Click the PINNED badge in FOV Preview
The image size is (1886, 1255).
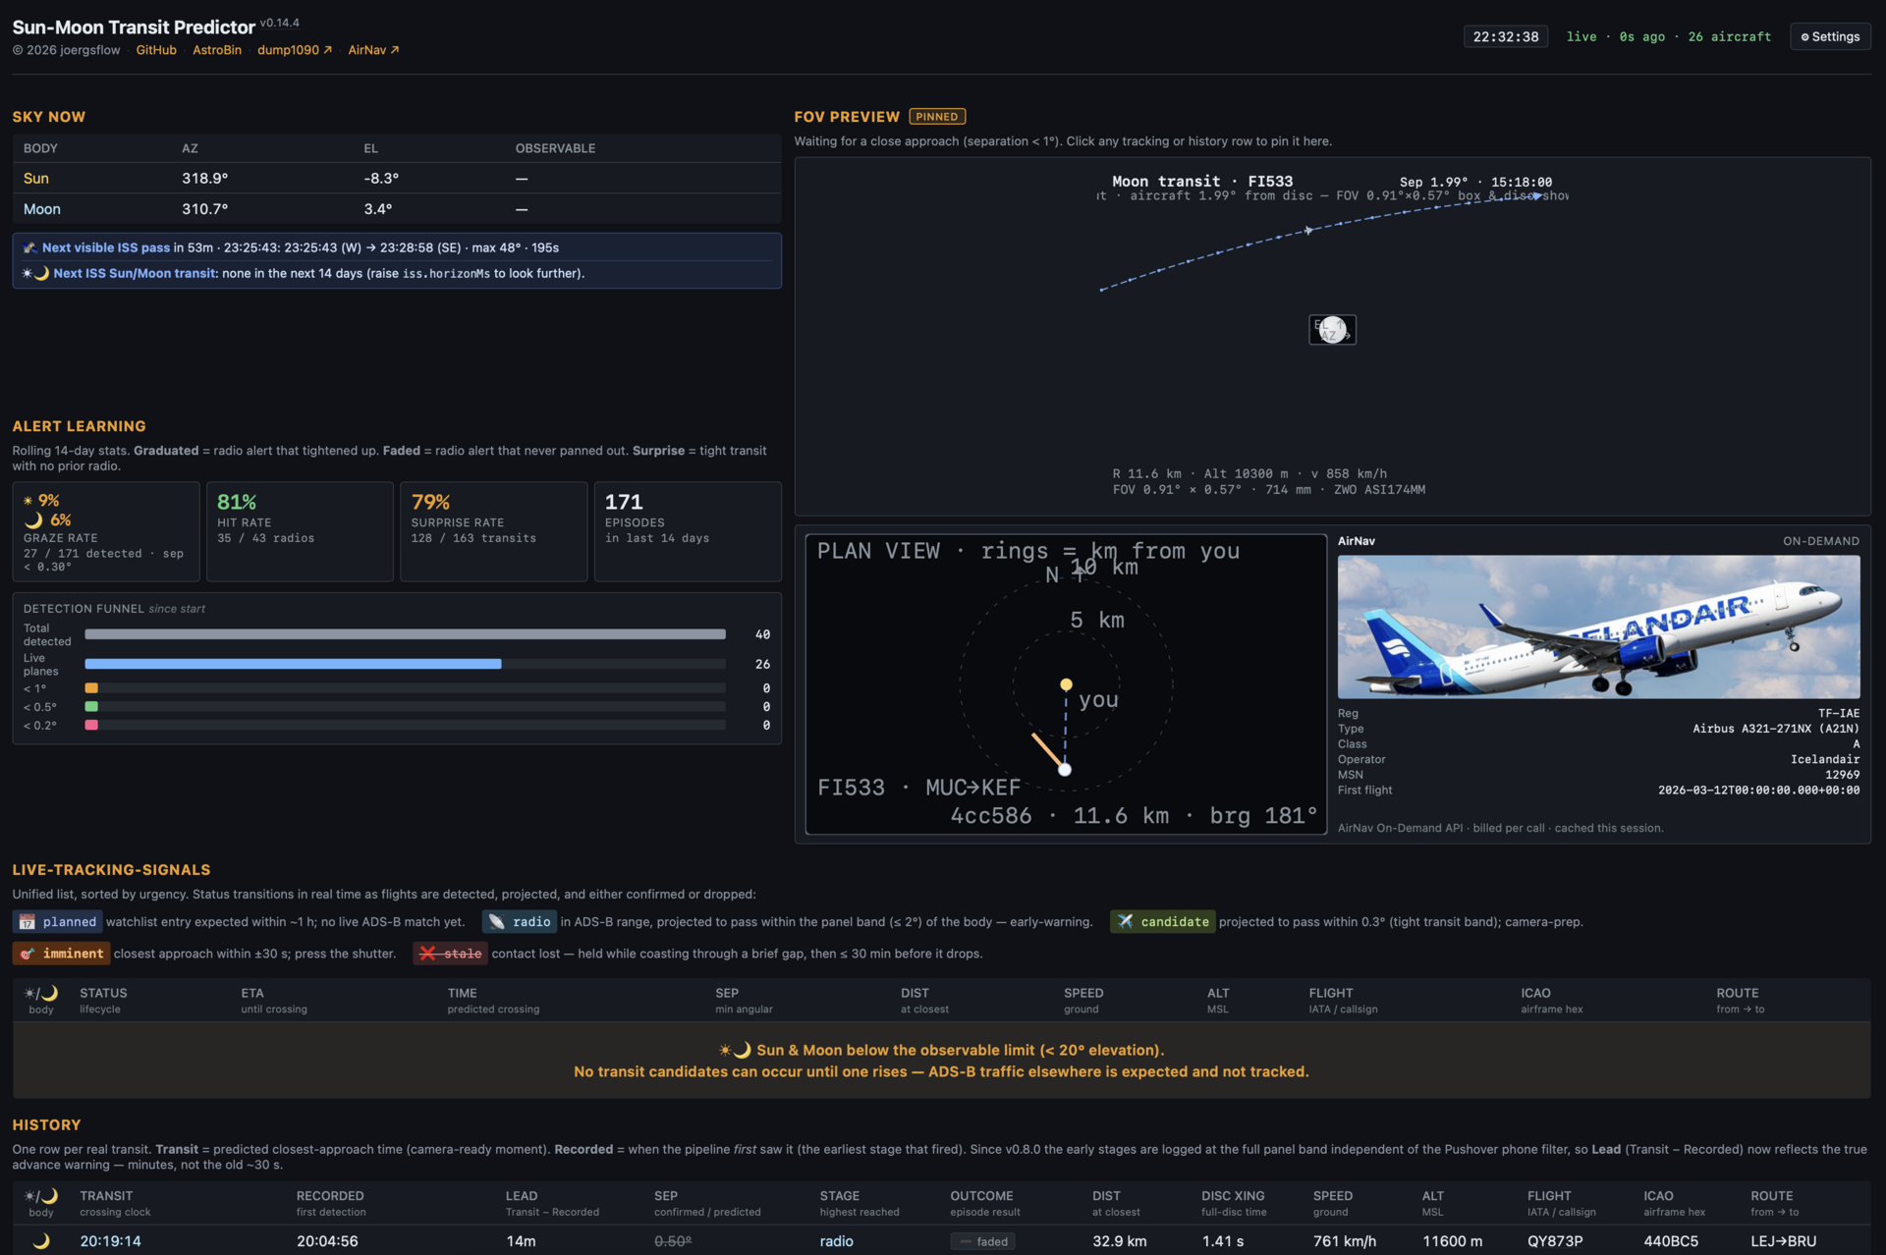tap(937, 117)
